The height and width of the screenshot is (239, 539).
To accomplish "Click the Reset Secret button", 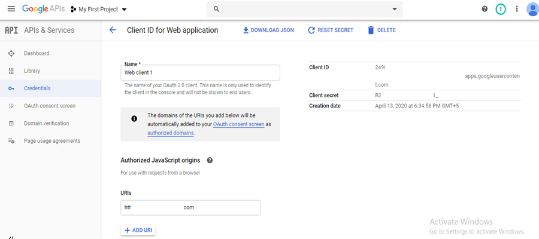I will pyautogui.click(x=331, y=30).
